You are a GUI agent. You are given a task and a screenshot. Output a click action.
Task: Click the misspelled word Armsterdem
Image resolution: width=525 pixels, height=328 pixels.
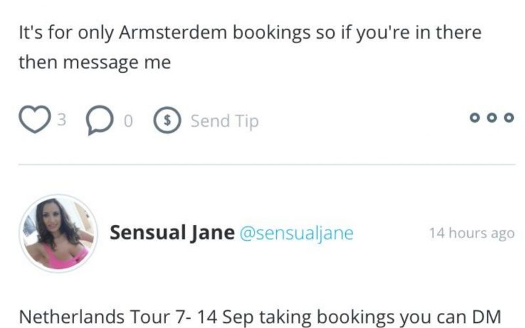point(173,32)
